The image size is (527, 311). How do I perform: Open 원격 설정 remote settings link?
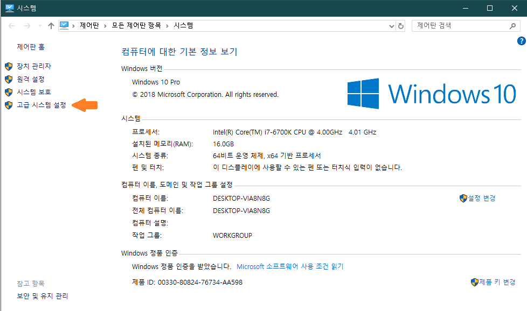tap(31, 79)
